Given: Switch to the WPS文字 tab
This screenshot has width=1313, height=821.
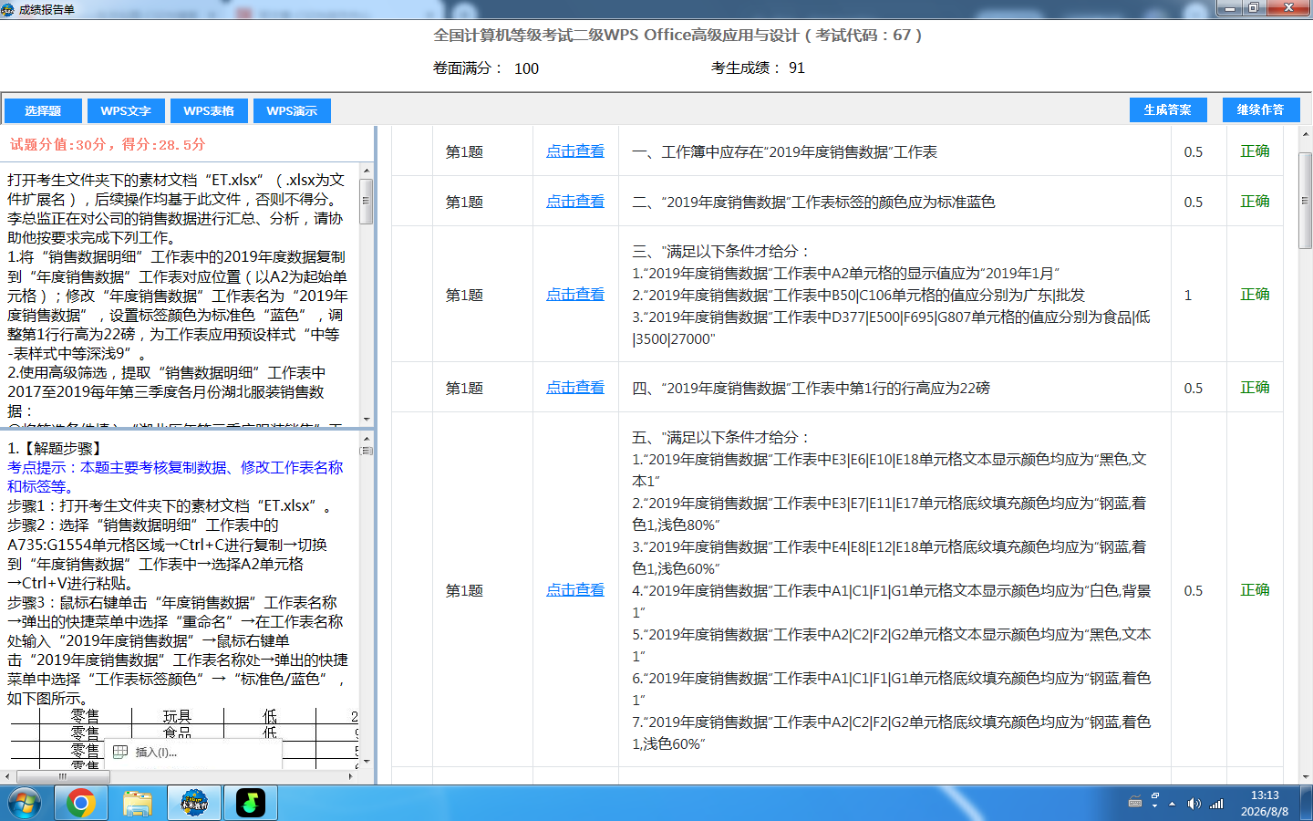Looking at the screenshot, I should 126,110.
